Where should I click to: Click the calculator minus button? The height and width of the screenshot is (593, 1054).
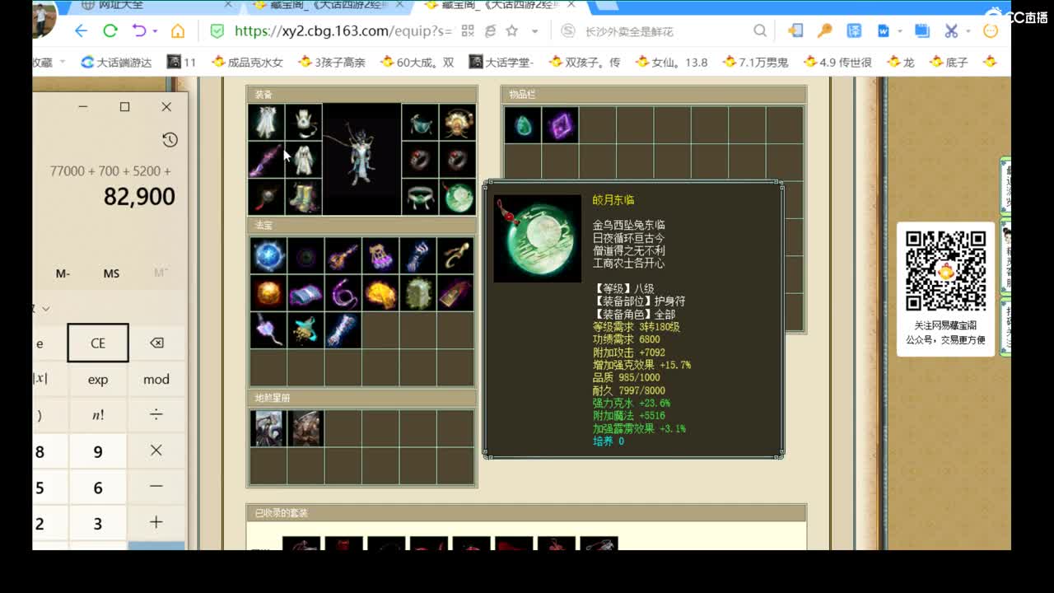(x=156, y=487)
